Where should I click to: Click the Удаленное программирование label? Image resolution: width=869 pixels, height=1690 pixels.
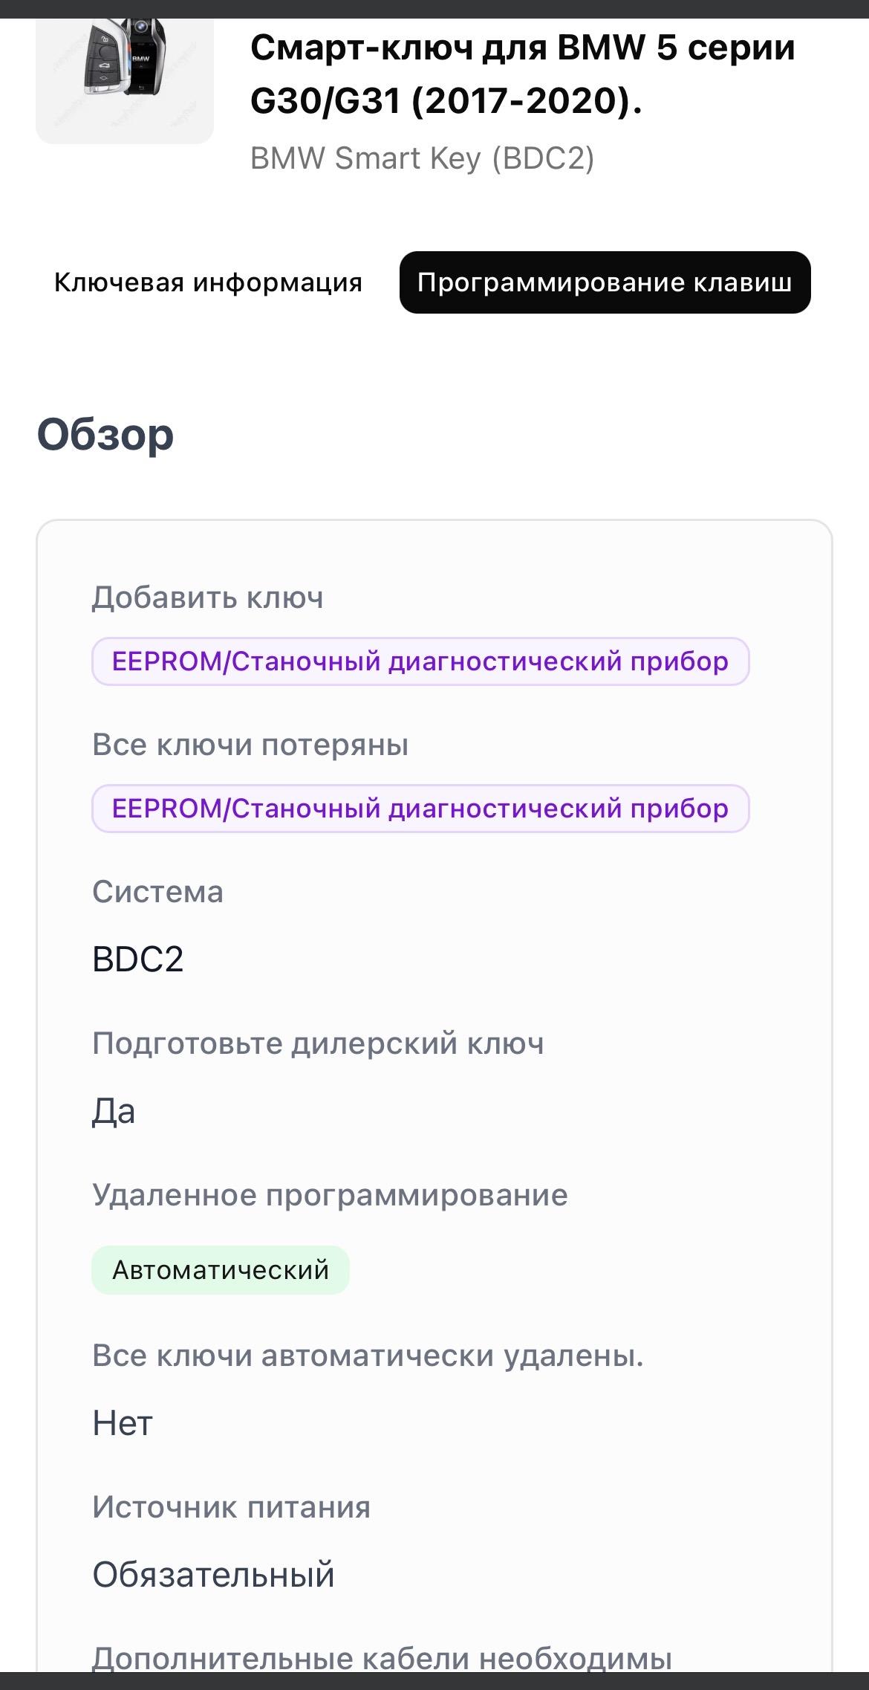coord(330,1195)
